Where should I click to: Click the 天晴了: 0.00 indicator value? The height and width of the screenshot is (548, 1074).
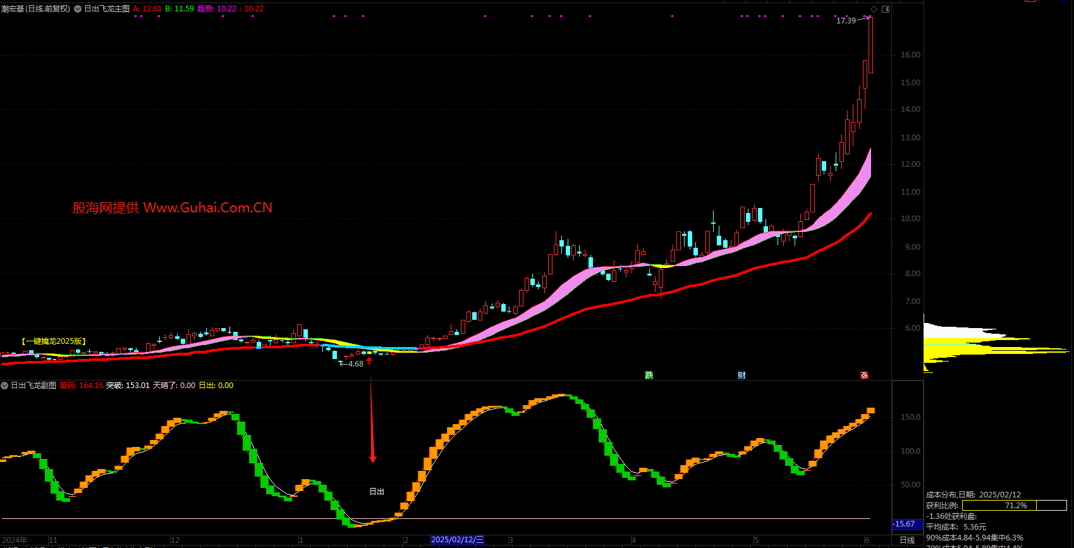174,386
